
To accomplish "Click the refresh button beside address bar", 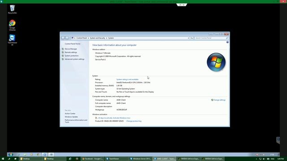I will point(191,38).
